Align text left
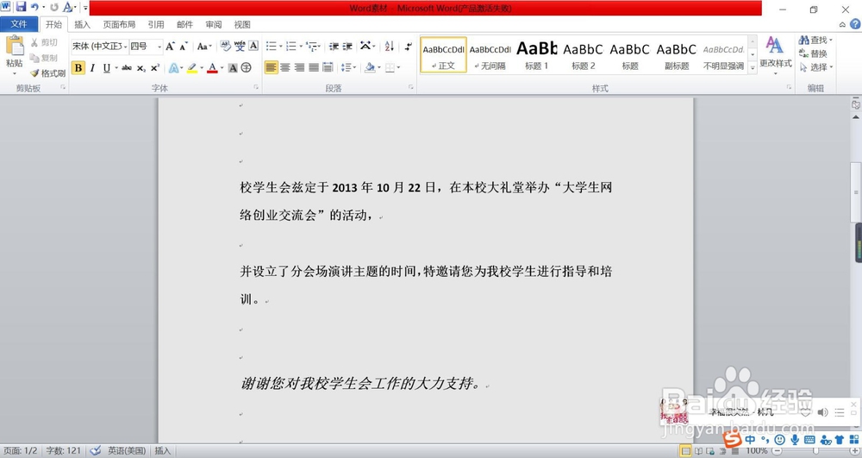This screenshot has height=458, width=862. point(271,67)
